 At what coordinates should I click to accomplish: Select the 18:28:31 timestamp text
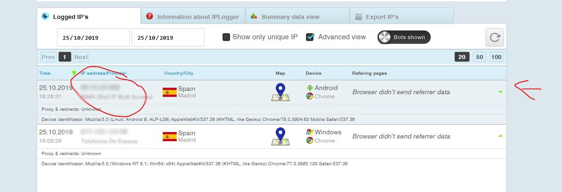tap(50, 96)
